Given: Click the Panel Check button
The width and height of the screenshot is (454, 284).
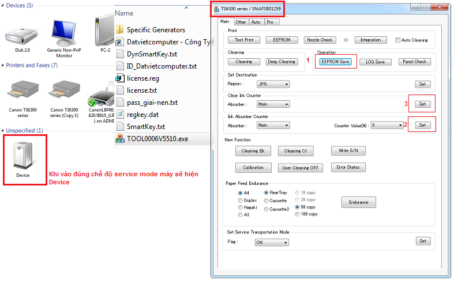Looking at the screenshot, I should click(415, 62).
